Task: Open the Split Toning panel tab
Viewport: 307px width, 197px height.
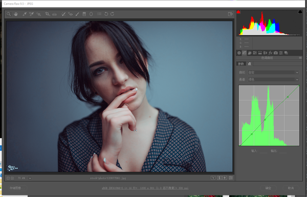Action: 260,53
